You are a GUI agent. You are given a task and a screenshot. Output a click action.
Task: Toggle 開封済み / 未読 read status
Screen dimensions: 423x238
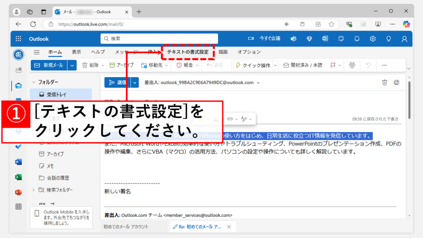(x=302, y=65)
